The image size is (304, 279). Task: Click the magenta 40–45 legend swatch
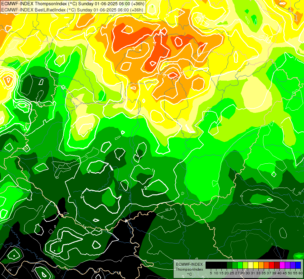tap(282, 265)
